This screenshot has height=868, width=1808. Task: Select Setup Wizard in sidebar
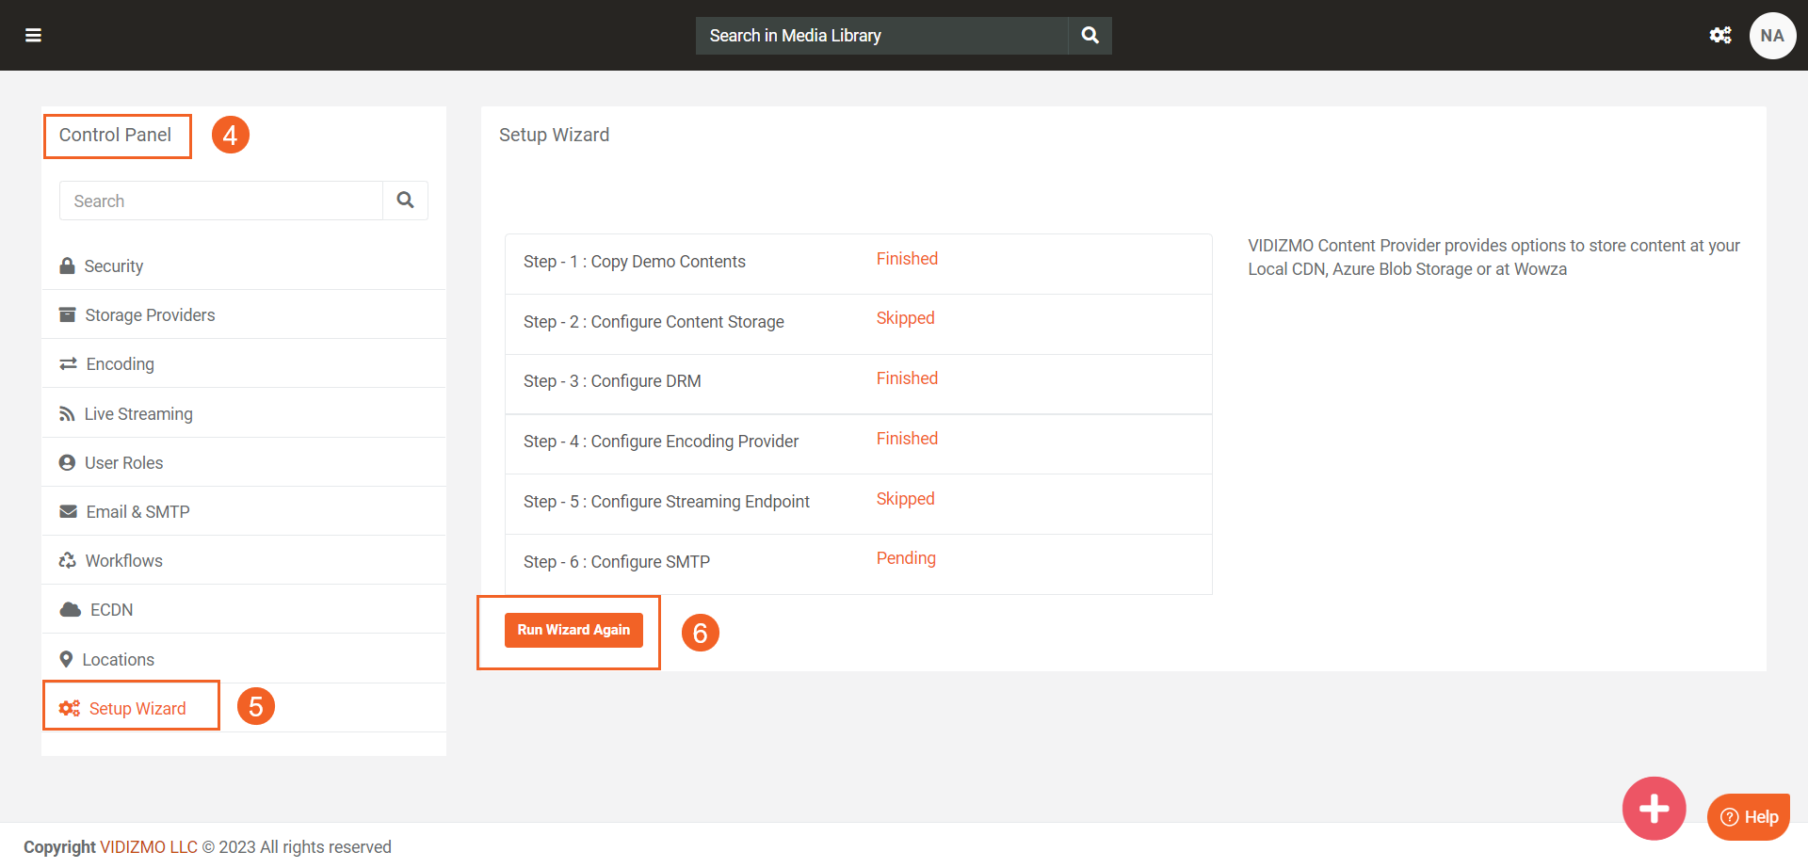click(x=137, y=709)
